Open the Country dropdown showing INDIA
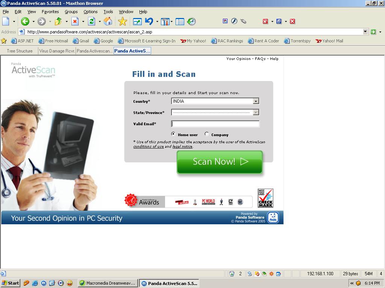The height and width of the screenshot is (288, 385). [x=215, y=101]
